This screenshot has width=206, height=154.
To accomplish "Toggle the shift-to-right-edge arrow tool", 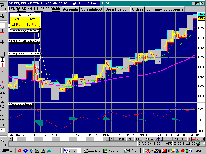I will (x=3, y=54).
